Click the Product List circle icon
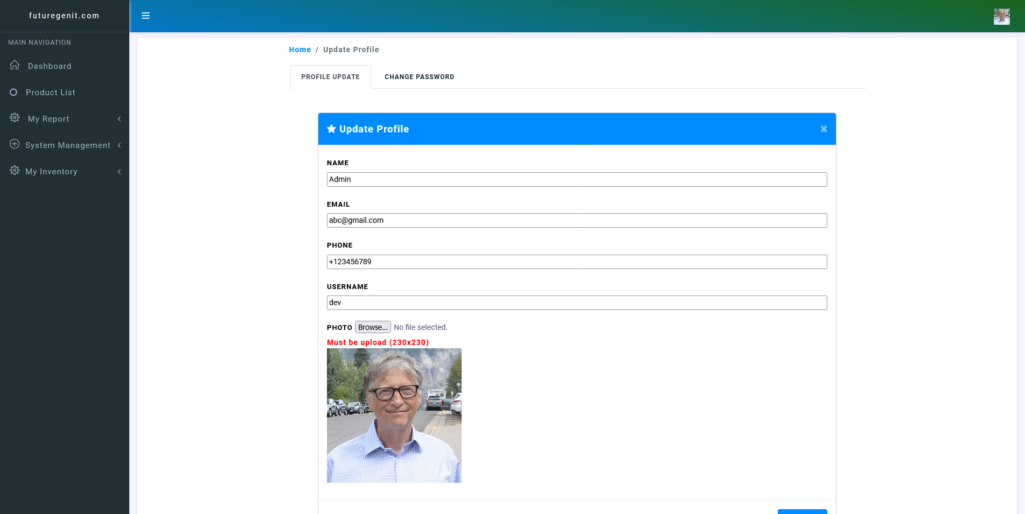1025x514 pixels. tap(13, 92)
